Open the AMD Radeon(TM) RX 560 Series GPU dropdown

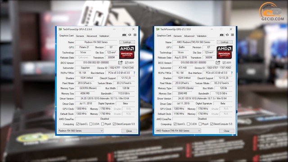tap(178, 131)
